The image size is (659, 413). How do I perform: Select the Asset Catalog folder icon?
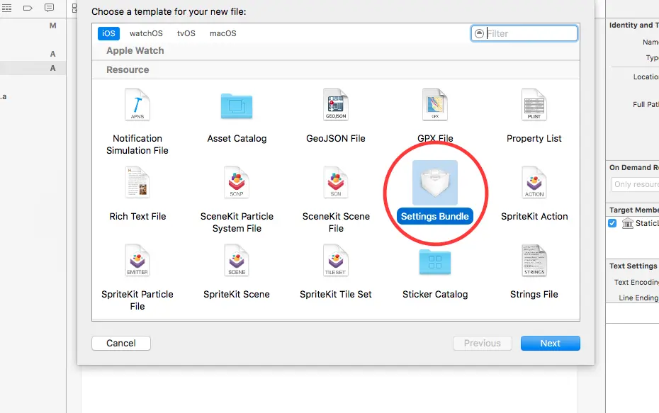(x=237, y=106)
